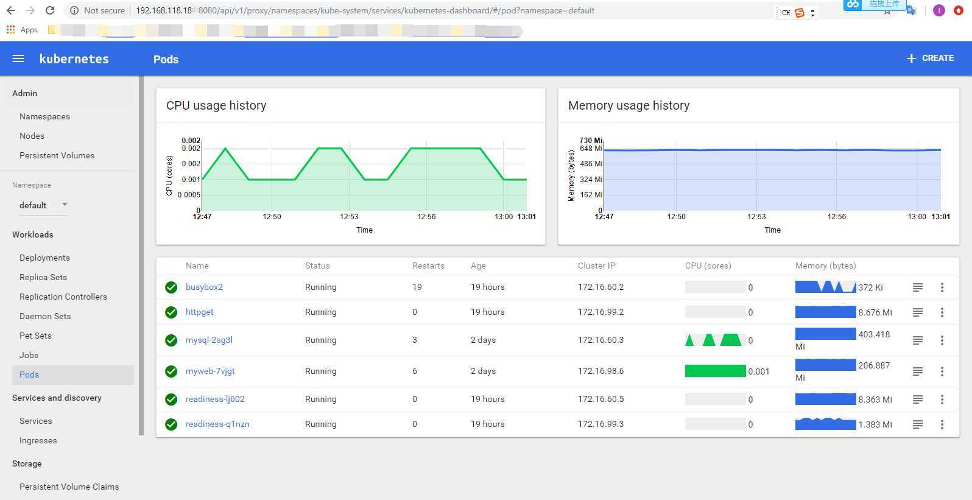Open the readiness-lj602 pod link

point(215,399)
